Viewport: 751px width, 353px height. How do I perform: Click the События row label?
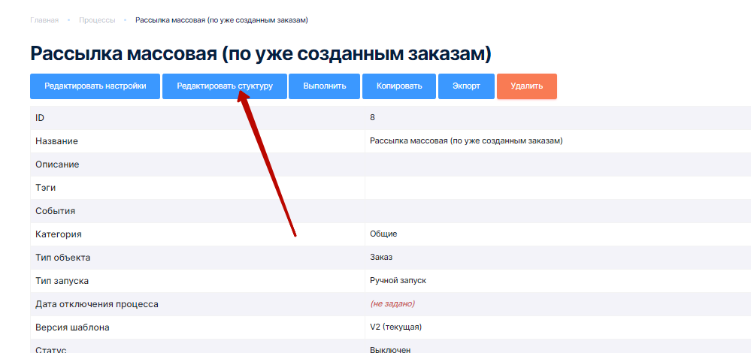[55, 211]
